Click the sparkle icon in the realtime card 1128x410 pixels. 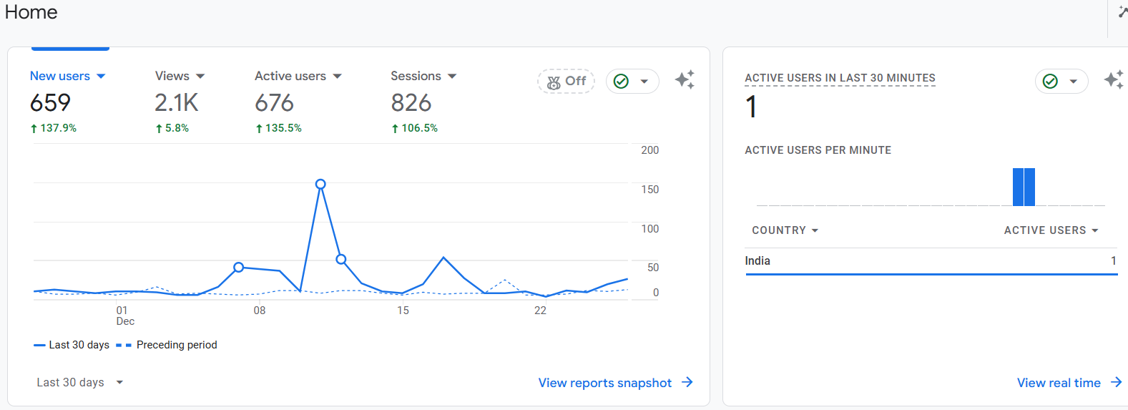[x=1113, y=80]
